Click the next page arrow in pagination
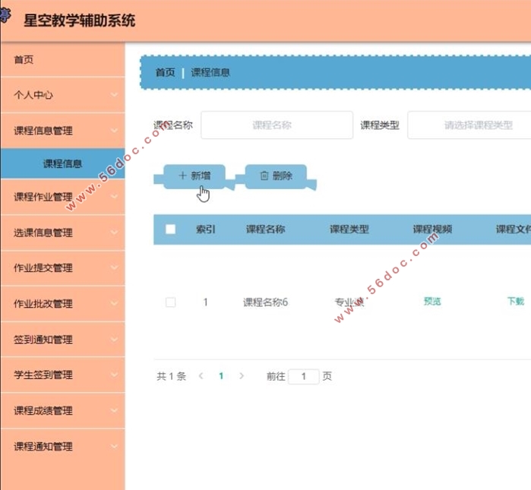This screenshot has width=531, height=490. (242, 376)
